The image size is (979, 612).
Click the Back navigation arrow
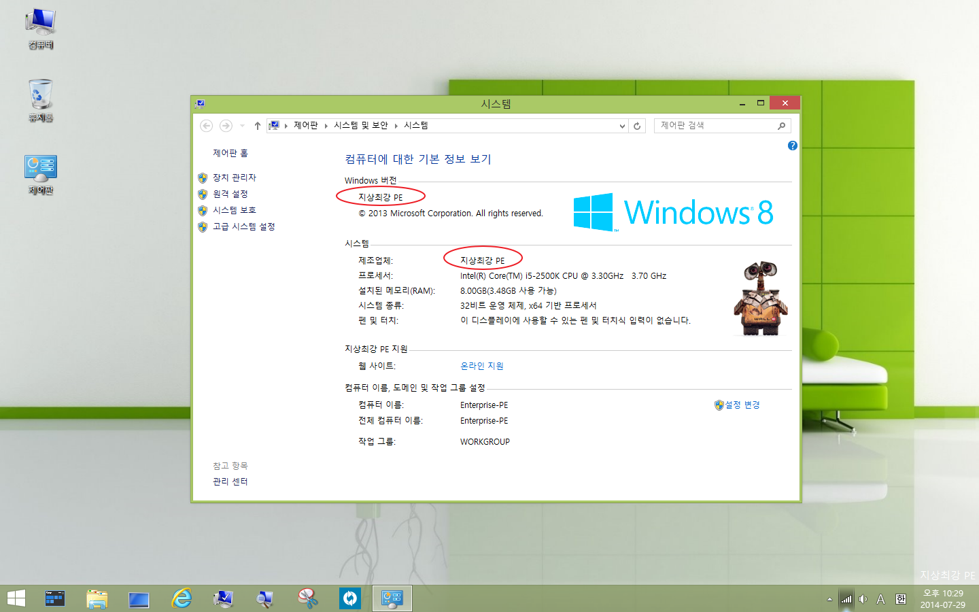point(207,126)
